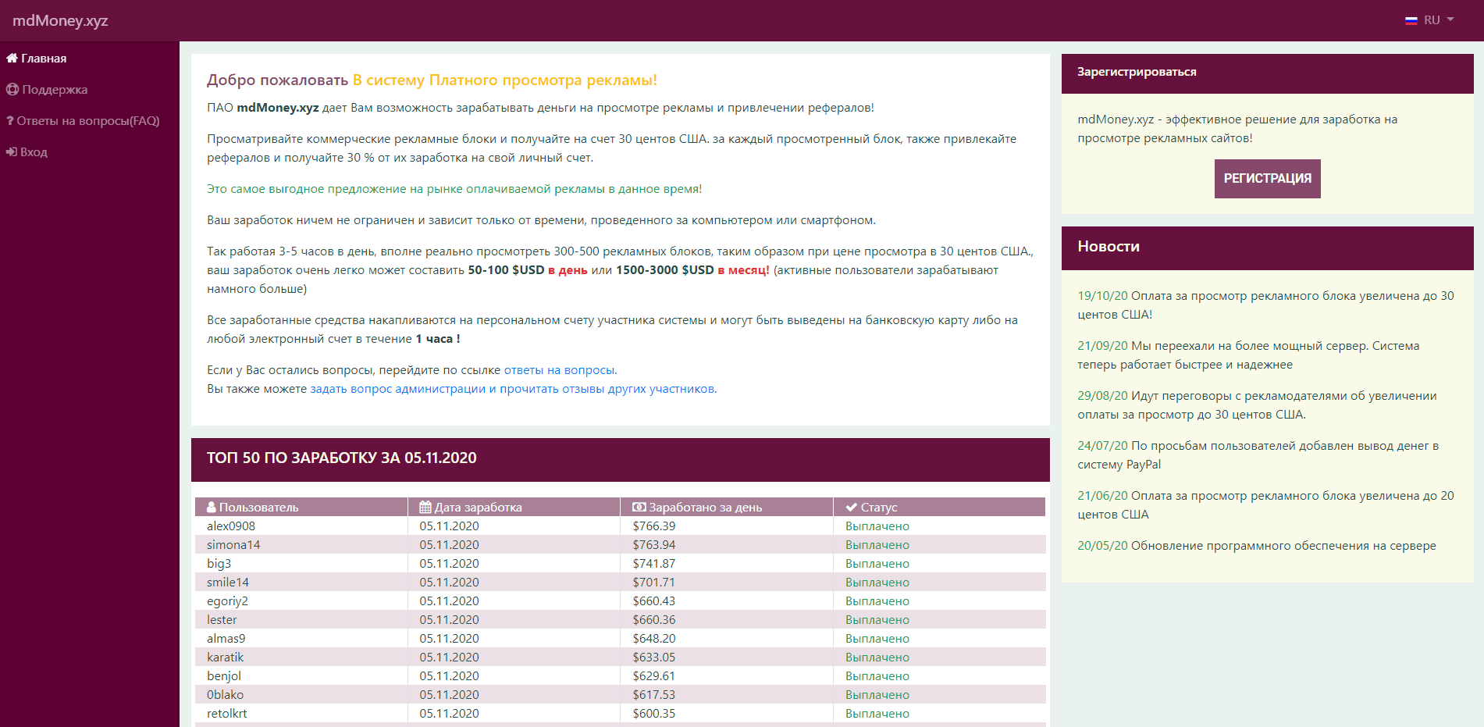Click the question mark icon for FAQ
The width and height of the screenshot is (1484, 727).
click(x=10, y=121)
